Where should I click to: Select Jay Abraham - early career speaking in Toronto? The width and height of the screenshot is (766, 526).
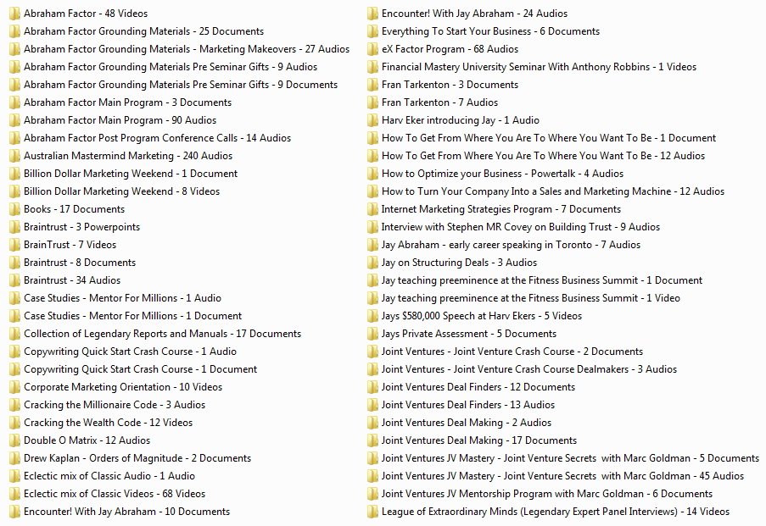[511, 245]
